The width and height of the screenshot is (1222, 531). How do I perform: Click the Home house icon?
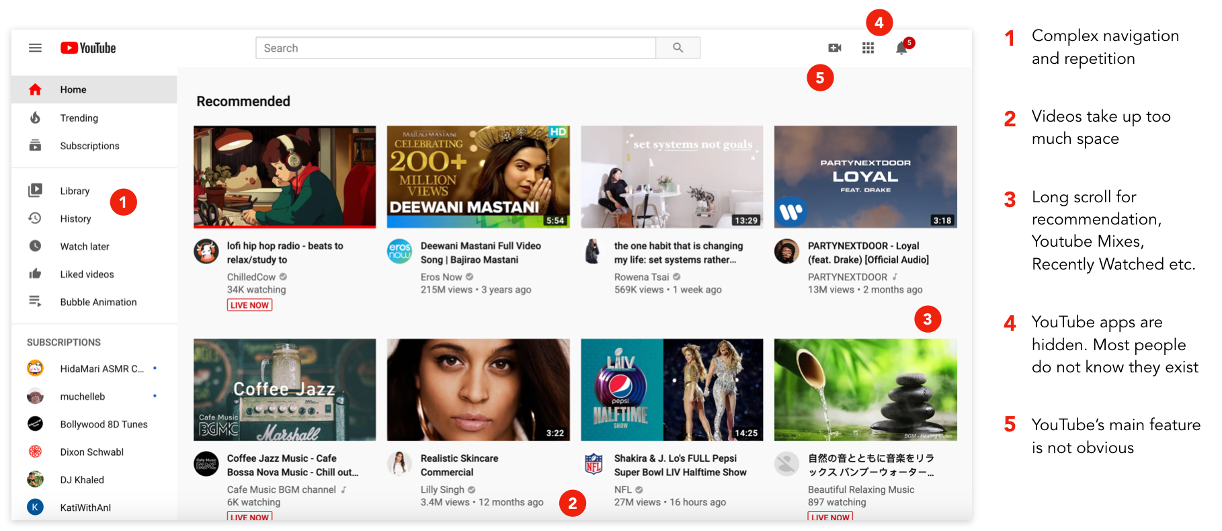pos(35,89)
